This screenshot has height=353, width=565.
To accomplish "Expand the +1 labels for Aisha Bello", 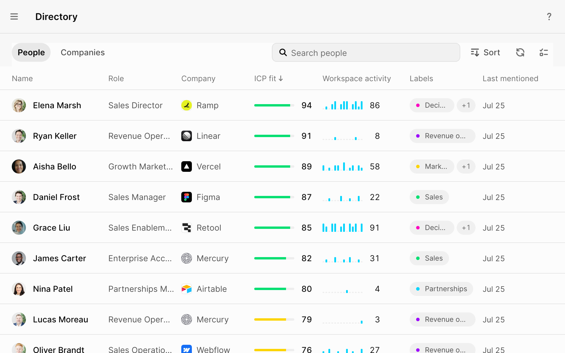I will pyautogui.click(x=466, y=166).
